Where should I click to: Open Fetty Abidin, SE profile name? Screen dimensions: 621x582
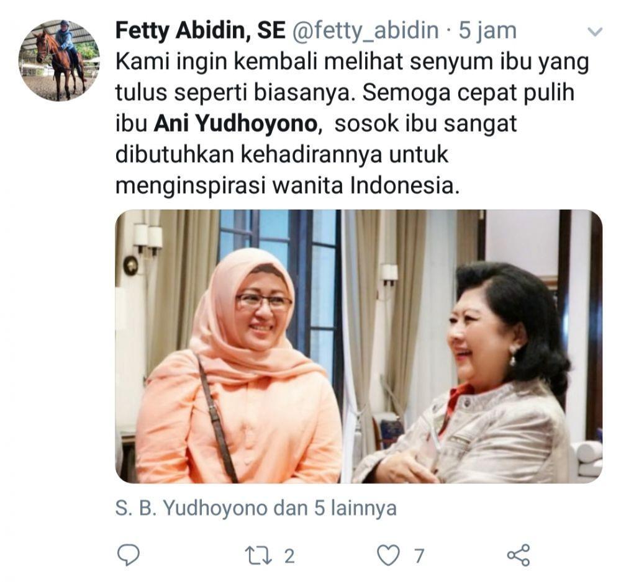pos(200,30)
